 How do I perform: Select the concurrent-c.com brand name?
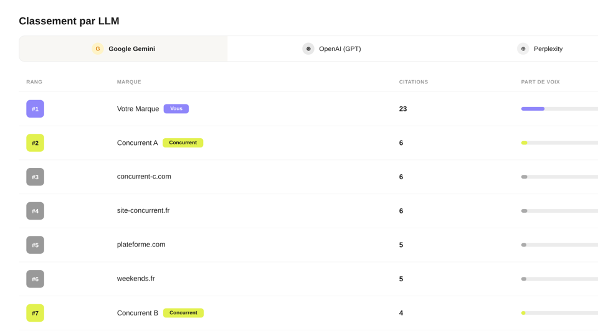tap(144, 176)
